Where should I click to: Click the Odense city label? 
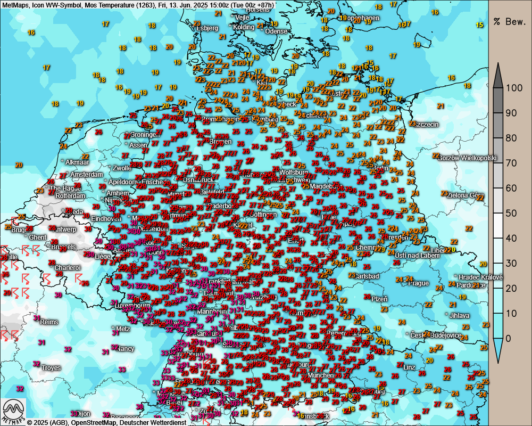pyautogui.click(x=276, y=31)
